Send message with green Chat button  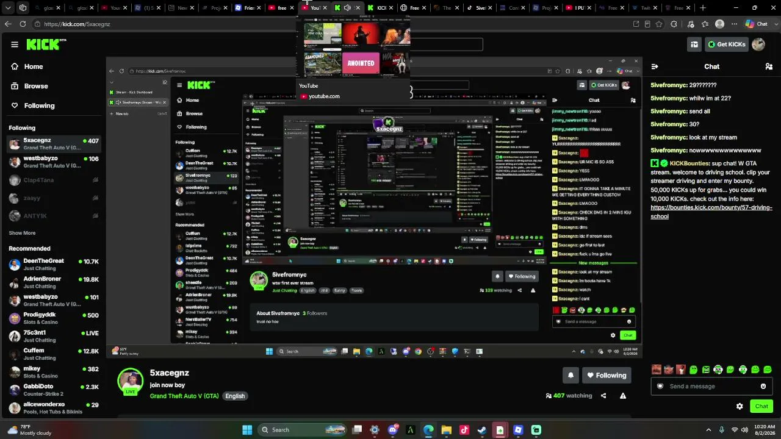(761, 406)
